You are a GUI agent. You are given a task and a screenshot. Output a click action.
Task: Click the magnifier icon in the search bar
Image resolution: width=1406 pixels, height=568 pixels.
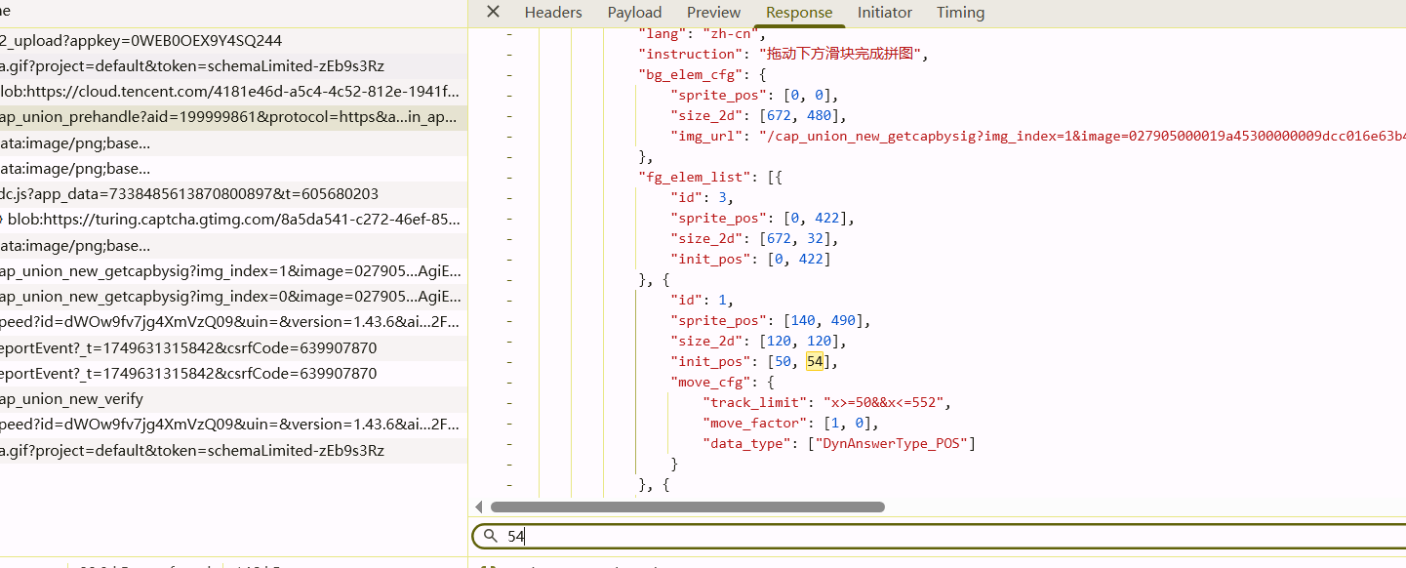tap(491, 536)
